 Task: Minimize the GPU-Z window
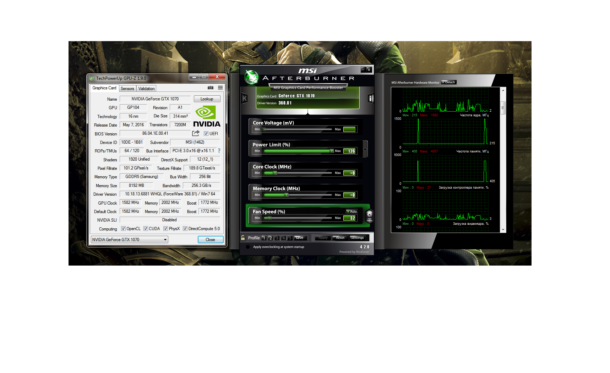pyautogui.click(x=194, y=77)
